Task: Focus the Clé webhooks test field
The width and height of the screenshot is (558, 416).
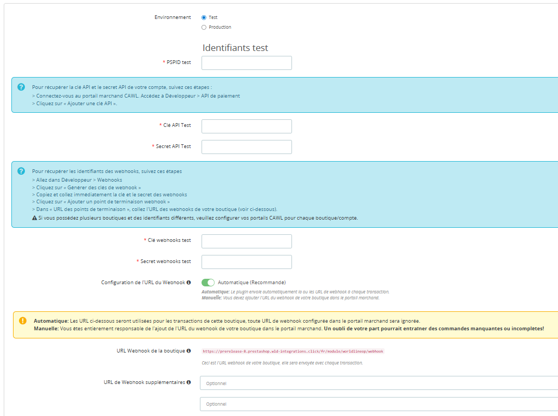Action: pyautogui.click(x=246, y=241)
